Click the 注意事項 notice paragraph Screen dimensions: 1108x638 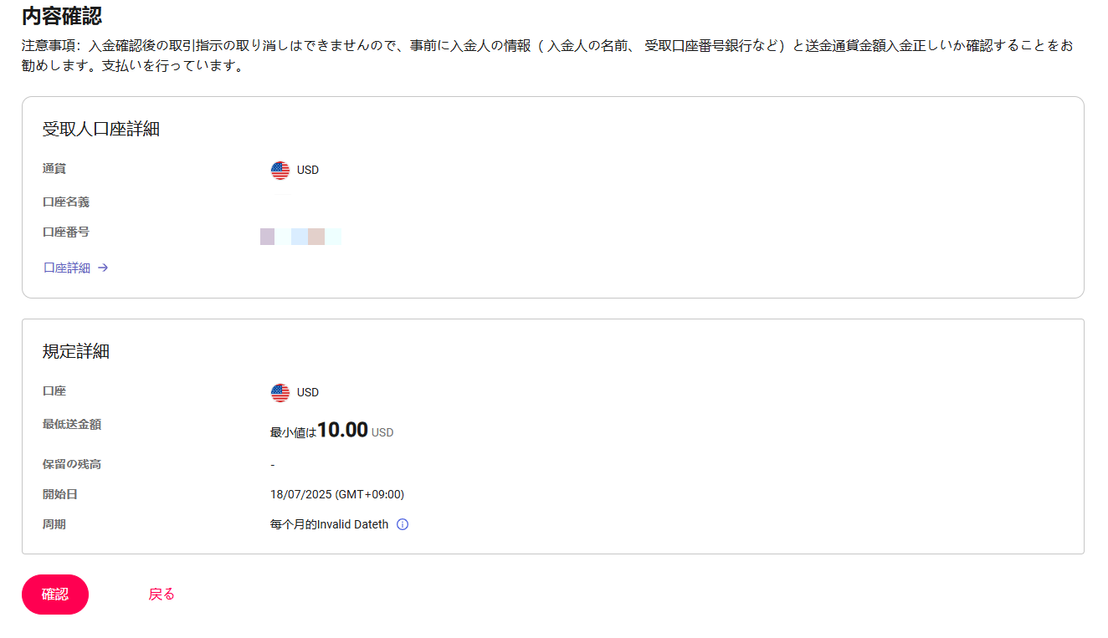(547, 56)
